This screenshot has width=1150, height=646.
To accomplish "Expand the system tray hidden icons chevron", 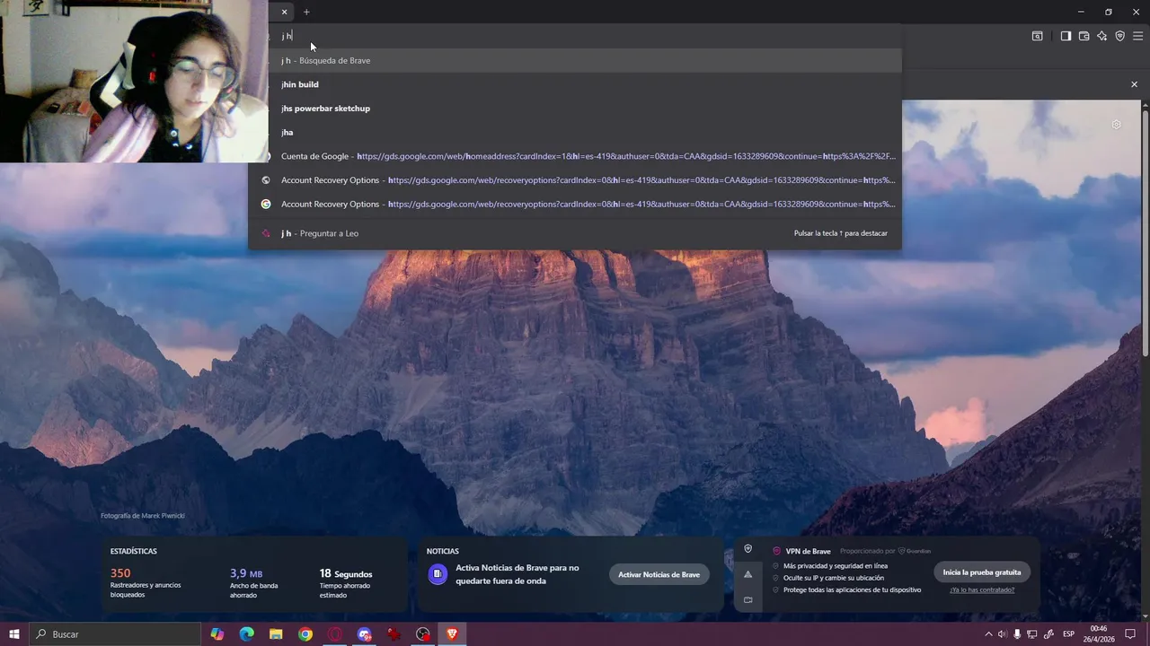I will (989, 634).
